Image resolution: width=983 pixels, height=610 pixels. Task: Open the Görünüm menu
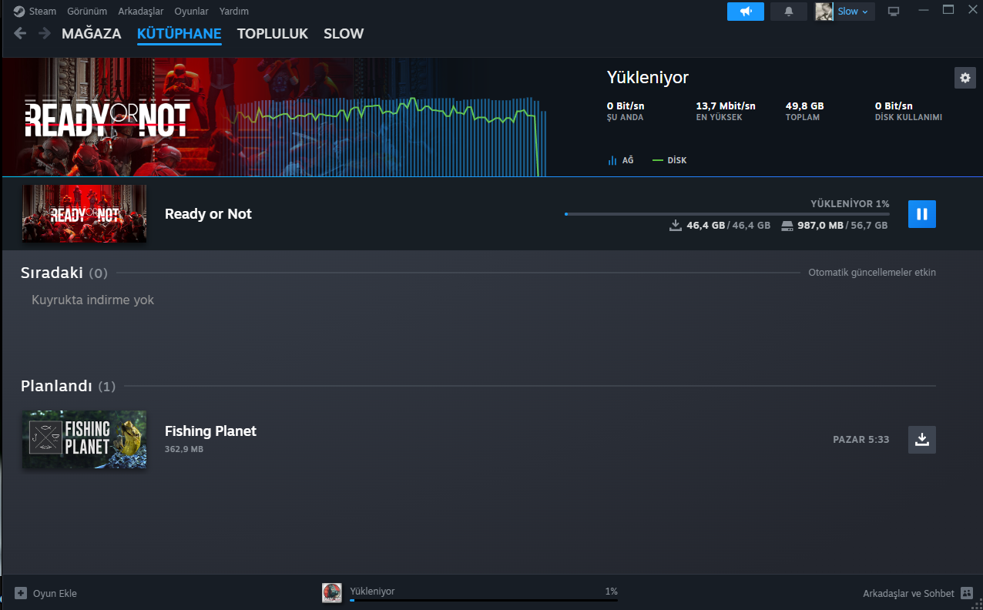(x=87, y=12)
